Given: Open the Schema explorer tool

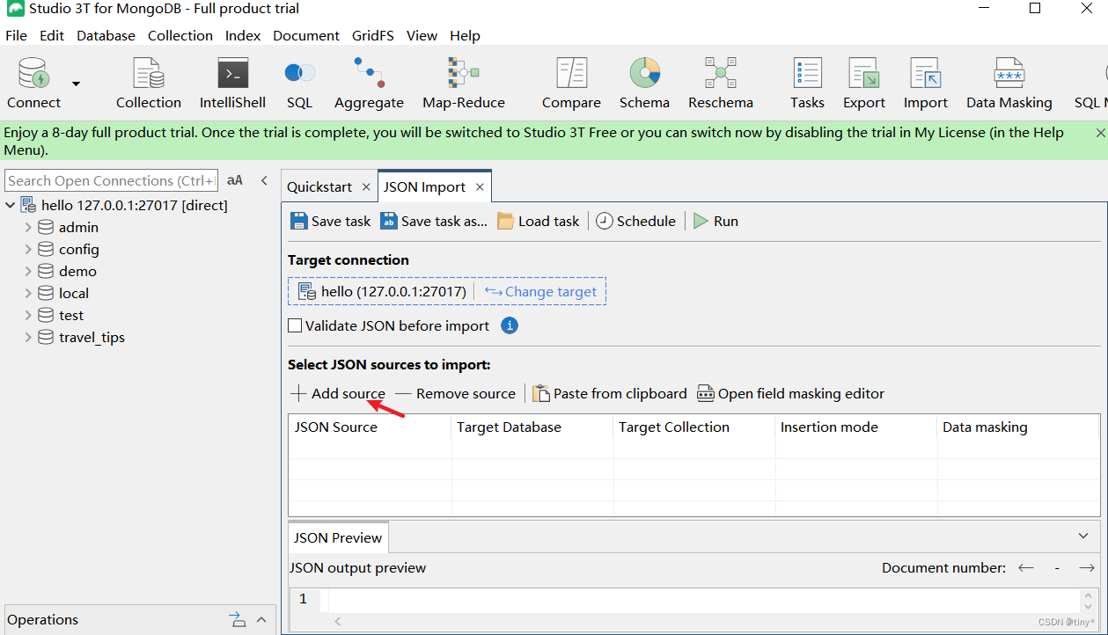Looking at the screenshot, I should (644, 84).
